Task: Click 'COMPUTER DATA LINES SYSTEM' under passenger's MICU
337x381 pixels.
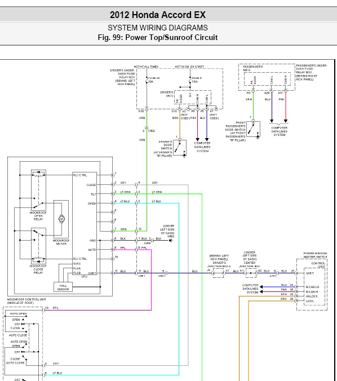Action: pos(280,131)
